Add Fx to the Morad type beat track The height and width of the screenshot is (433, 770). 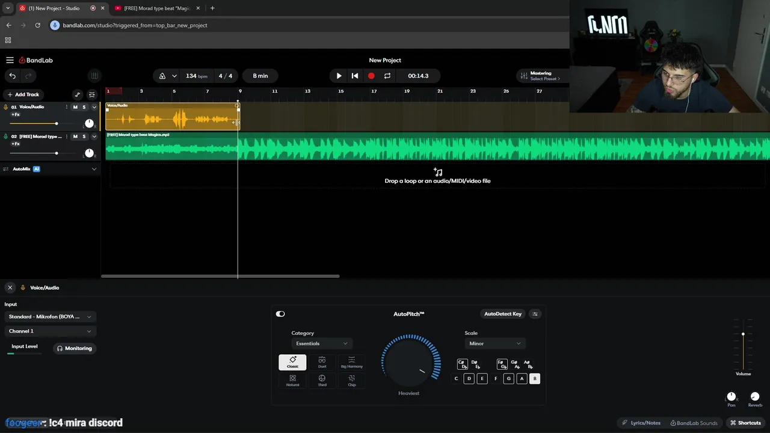tap(16, 144)
